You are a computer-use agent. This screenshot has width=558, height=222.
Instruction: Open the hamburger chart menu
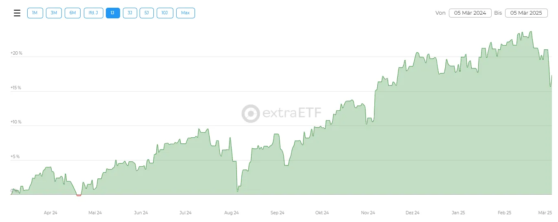tap(17, 13)
